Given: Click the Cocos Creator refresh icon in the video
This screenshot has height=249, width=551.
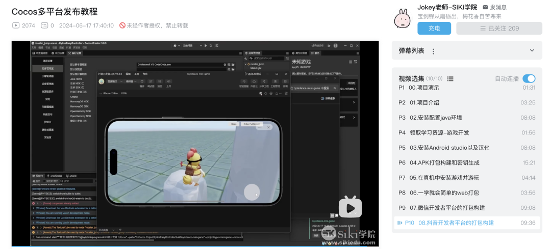Looking at the screenshot, I should (x=211, y=46).
